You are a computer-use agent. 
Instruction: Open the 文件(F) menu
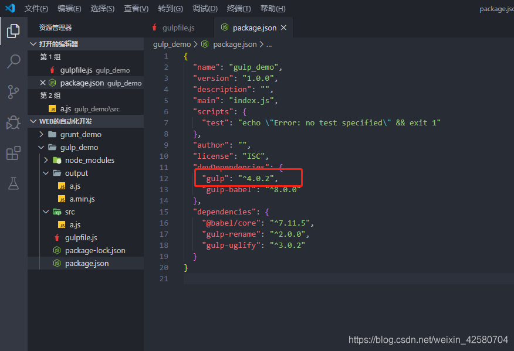(x=36, y=9)
